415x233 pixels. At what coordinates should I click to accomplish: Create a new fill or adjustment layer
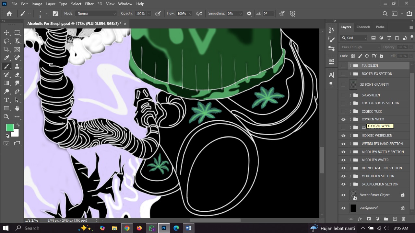377,219
